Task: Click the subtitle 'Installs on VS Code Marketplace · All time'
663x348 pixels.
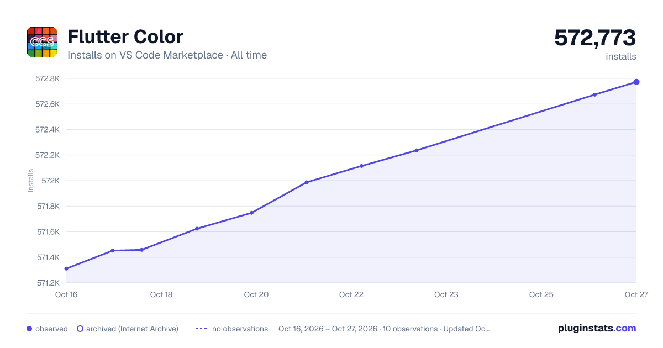Action: [167, 55]
